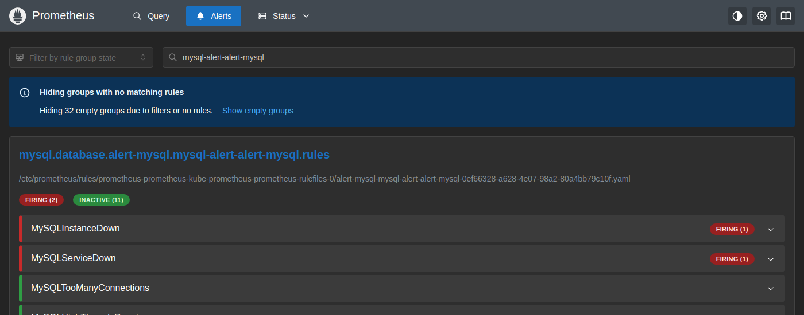Image resolution: width=804 pixels, height=315 pixels.
Task: Open the rule group state filter dropdown
Action: (81, 57)
